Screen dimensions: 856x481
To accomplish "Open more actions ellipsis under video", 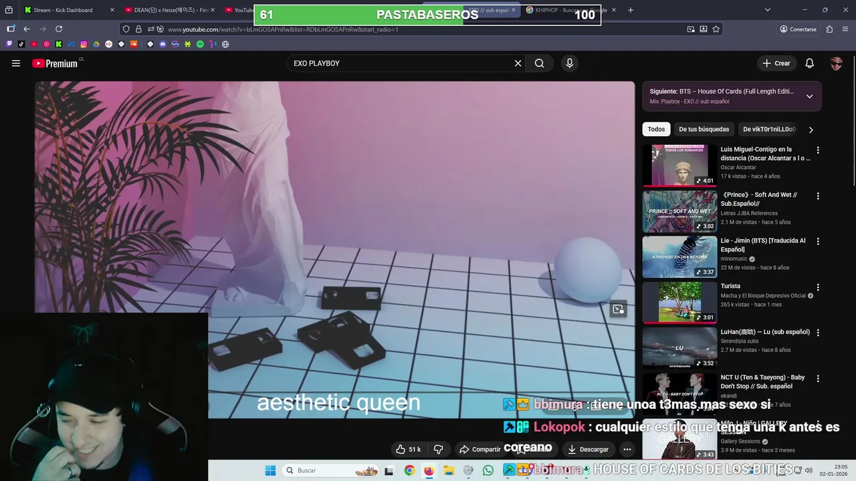I will pyautogui.click(x=627, y=450).
